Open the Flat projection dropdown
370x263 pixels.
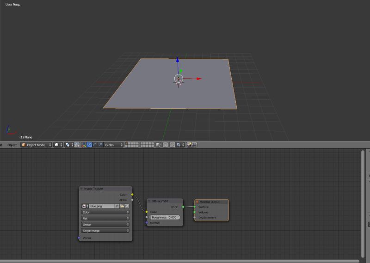[x=105, y=219]
